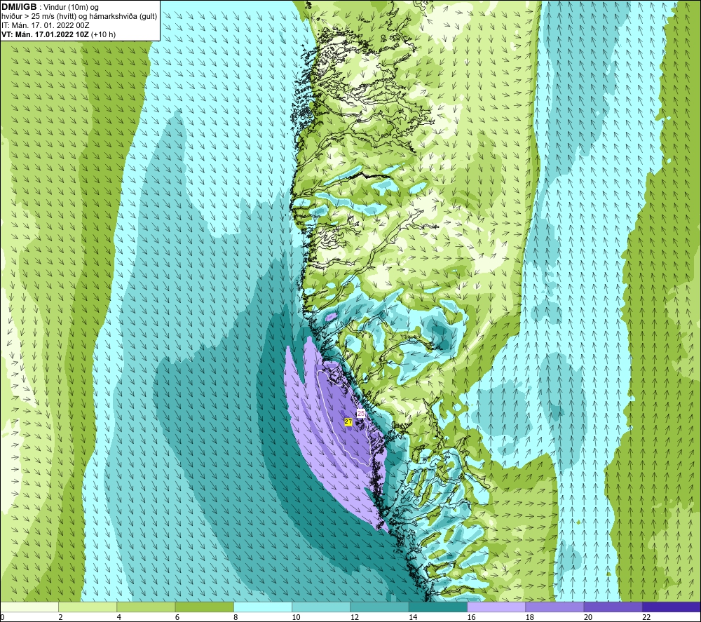701x622 pixels.
Task: Click the 'hviður > 25 m/s (hvítt)' description line
Action: pos(80,16)
